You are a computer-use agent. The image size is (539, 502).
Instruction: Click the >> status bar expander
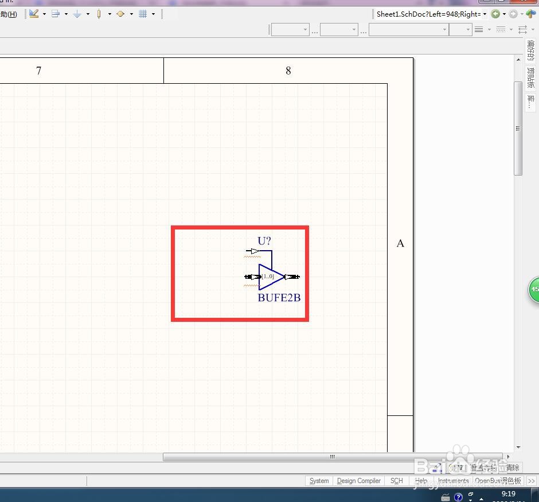(x=532, y=481)
